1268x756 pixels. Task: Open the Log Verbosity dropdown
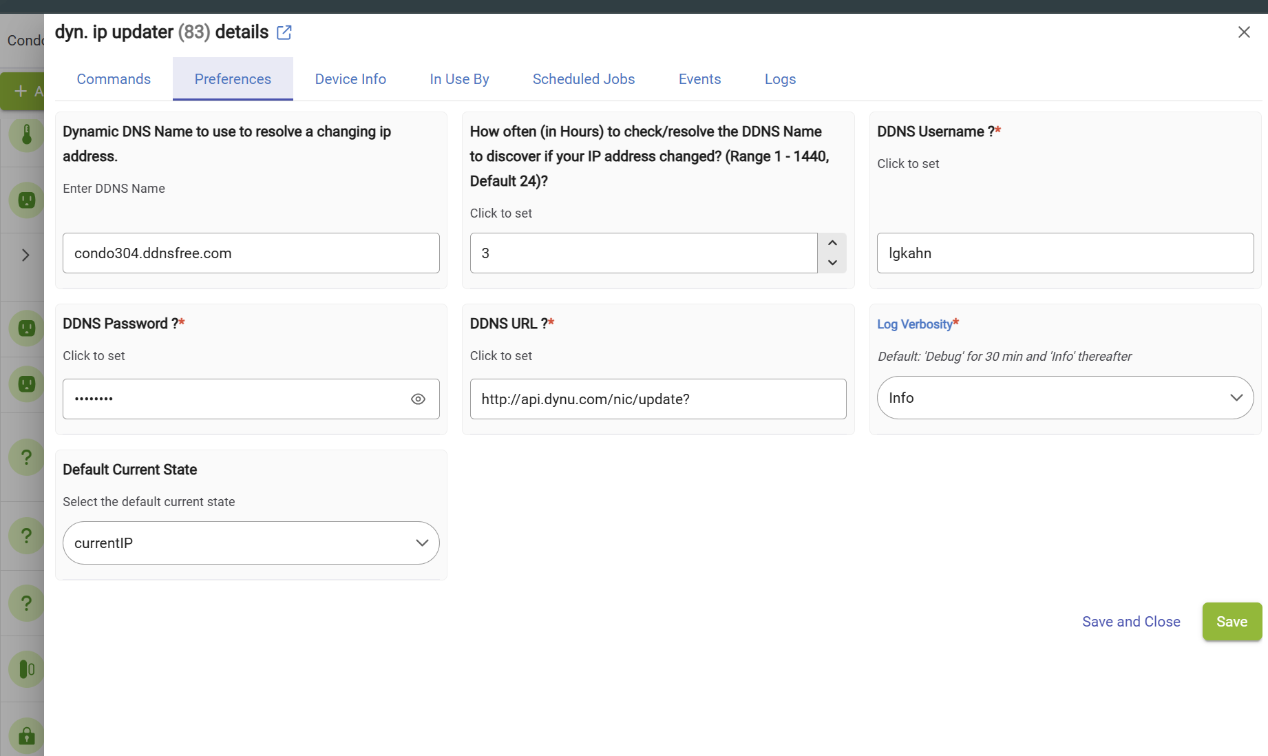(1064, 398)
